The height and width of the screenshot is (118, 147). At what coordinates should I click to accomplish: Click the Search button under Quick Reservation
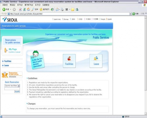point(17,92)
